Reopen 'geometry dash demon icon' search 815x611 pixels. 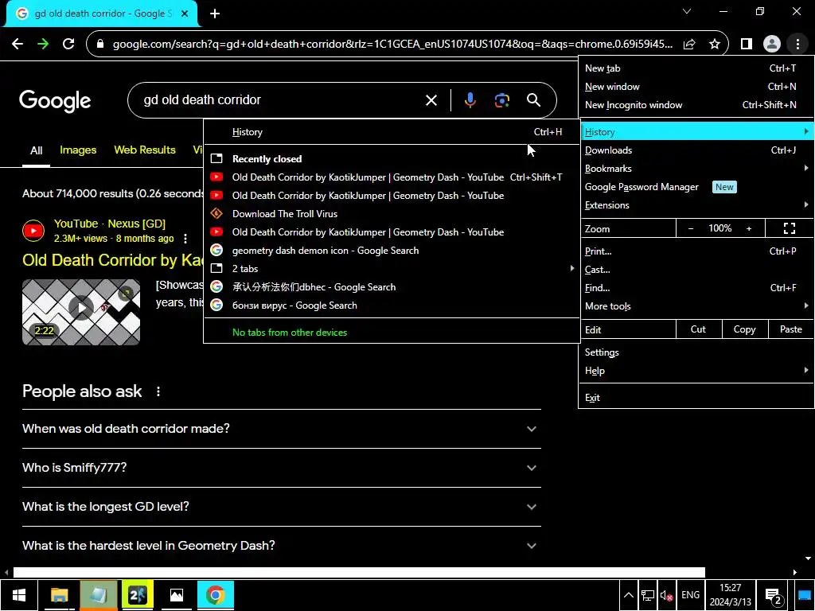pyautogui.click(x=392, y=251)
